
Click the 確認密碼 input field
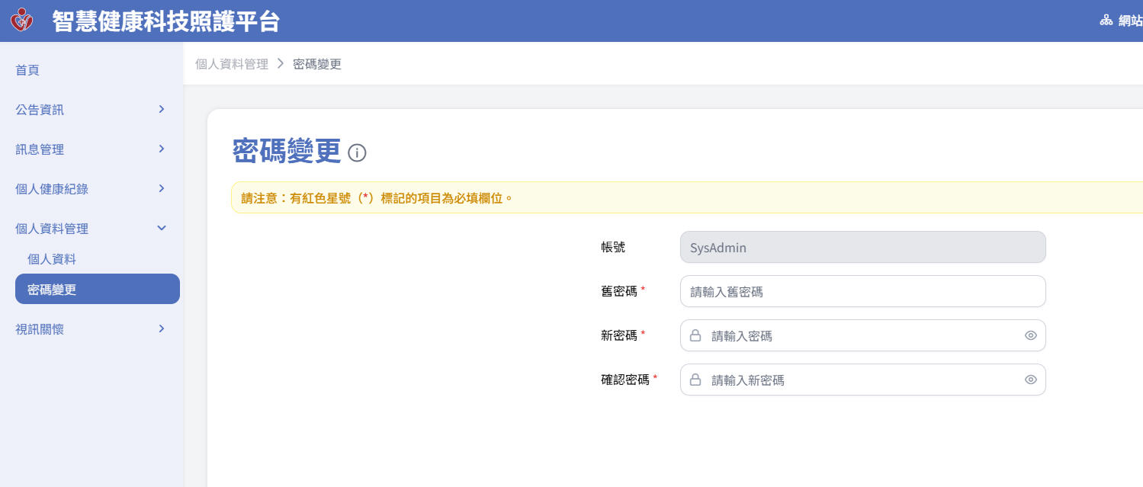click(x=862, y=380)
